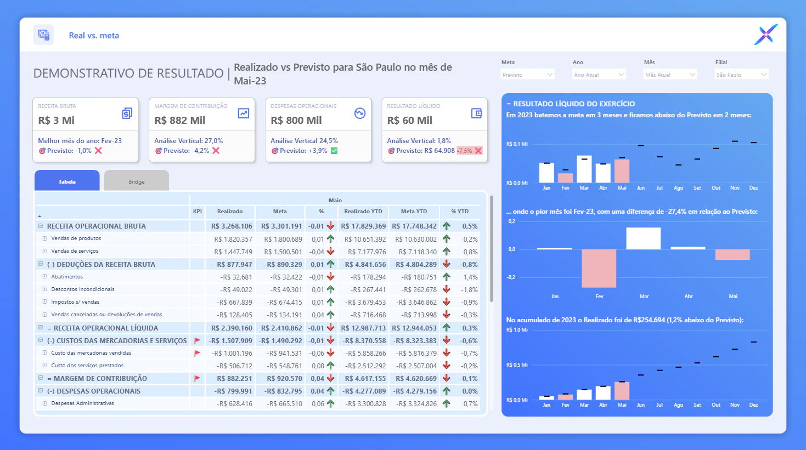Expand the Despesas Administrativas row
The width and height of the screenshot is (806, 450).
click(x=44, y=403)
